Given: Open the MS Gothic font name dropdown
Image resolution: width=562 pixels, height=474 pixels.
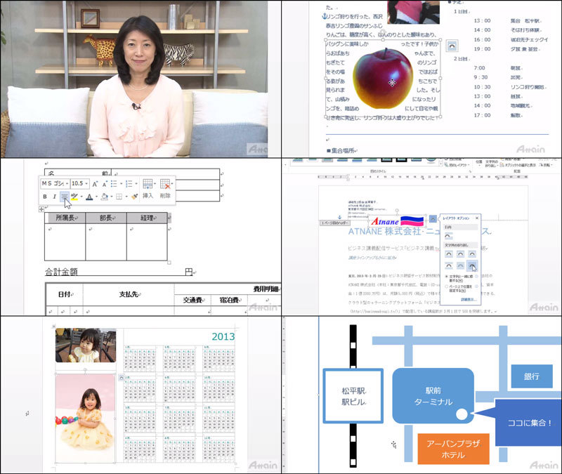Looking at the screenshot, I should (x=67, y=184).
